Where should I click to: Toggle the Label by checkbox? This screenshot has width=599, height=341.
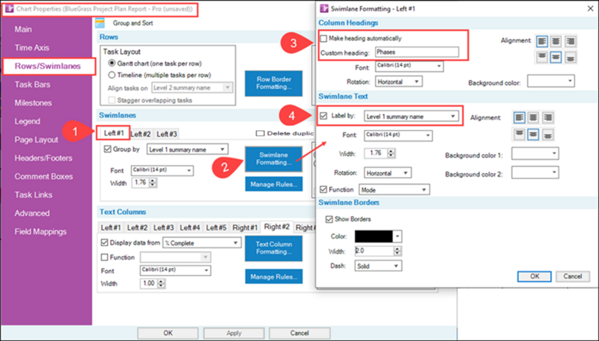click(324, 116)
